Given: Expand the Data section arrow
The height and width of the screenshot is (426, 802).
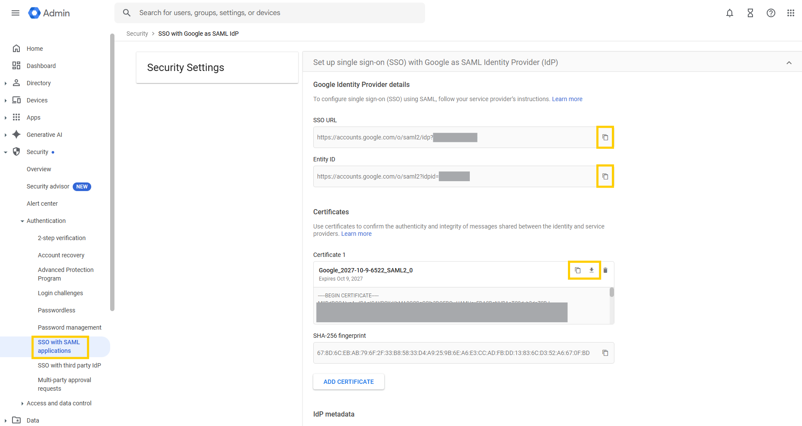Looking at the screenshot, I should click(5, 421).
